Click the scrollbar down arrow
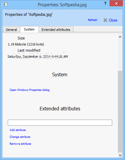 click(120, 155)
